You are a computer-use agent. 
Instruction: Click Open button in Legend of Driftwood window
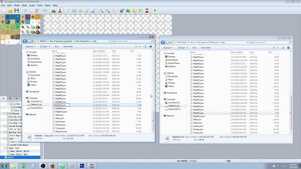click(x=181, y=48)
